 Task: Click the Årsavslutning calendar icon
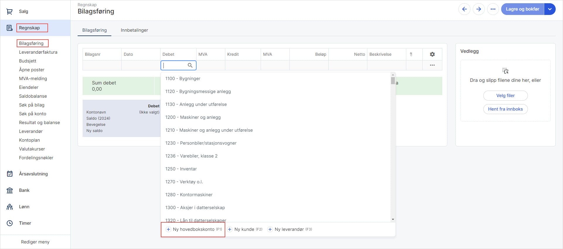click(10, 174)
